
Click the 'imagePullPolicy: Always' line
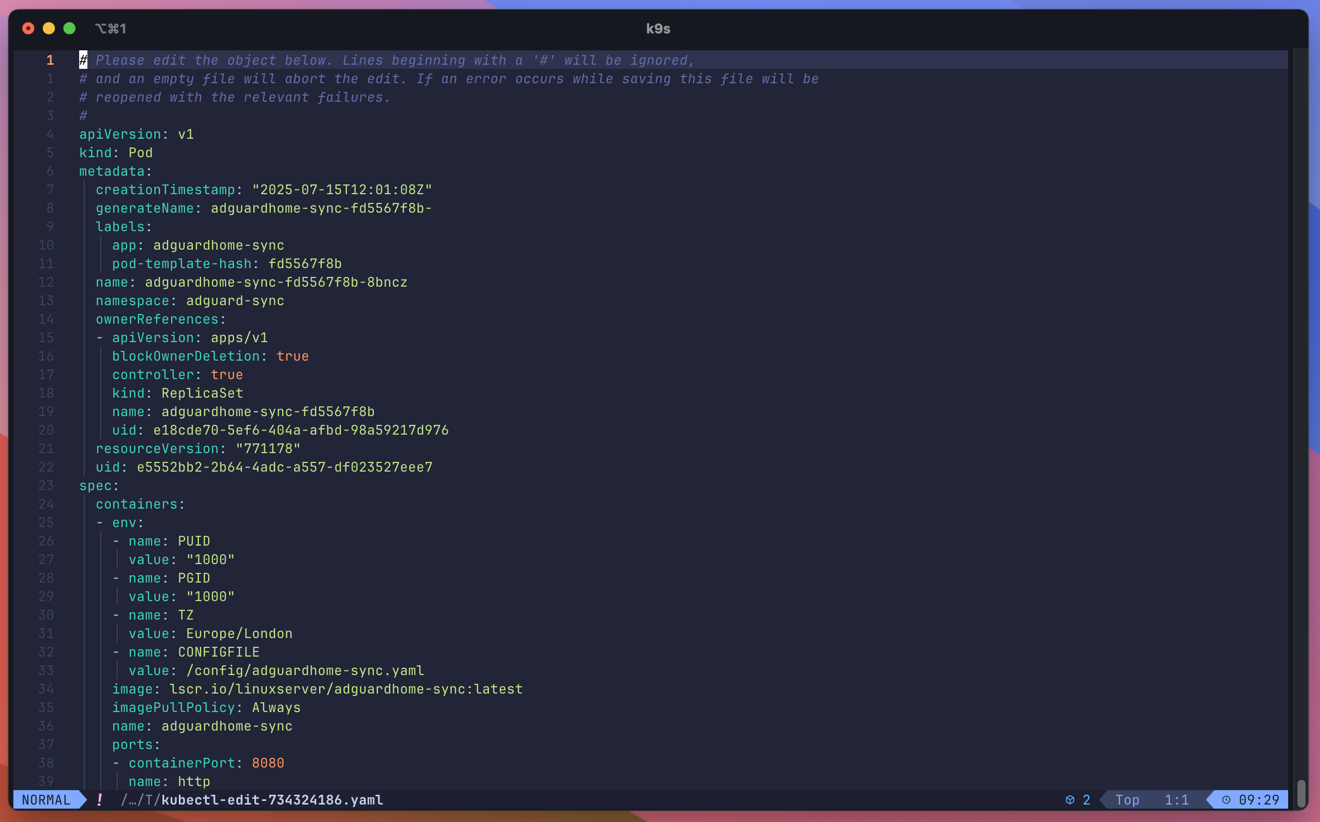206,707
